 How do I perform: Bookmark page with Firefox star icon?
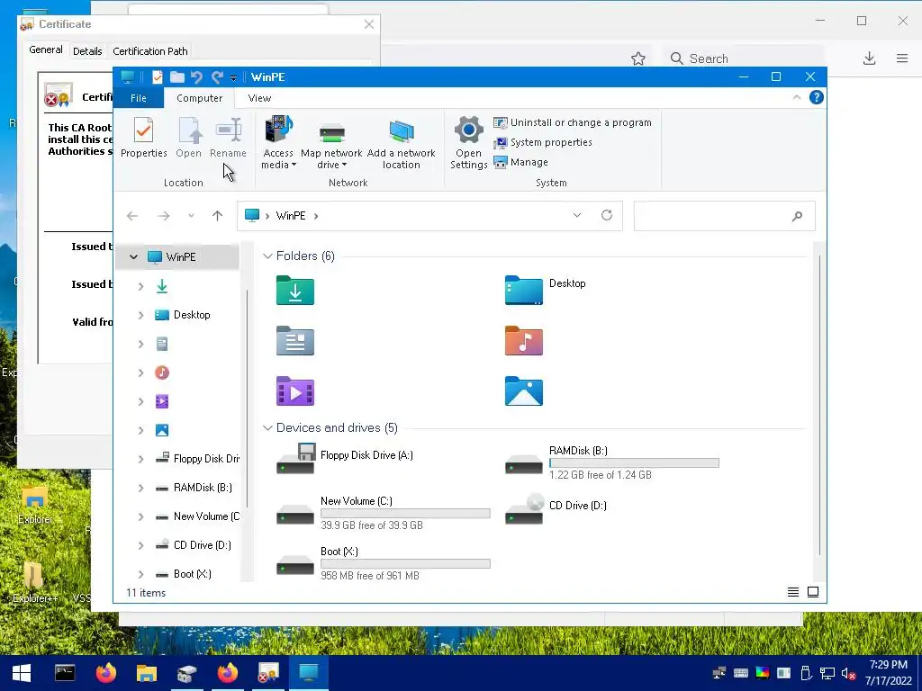click(638, 58)
